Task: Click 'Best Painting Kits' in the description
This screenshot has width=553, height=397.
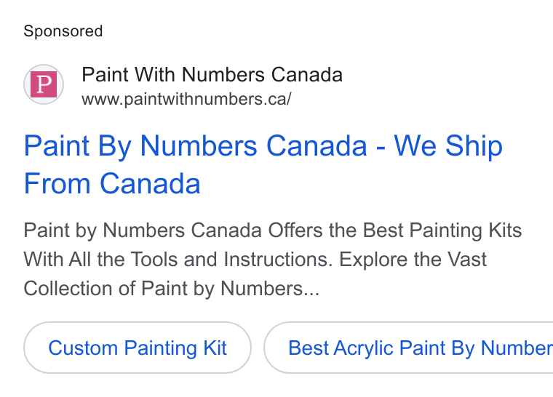Action: [x=442, y=231]
